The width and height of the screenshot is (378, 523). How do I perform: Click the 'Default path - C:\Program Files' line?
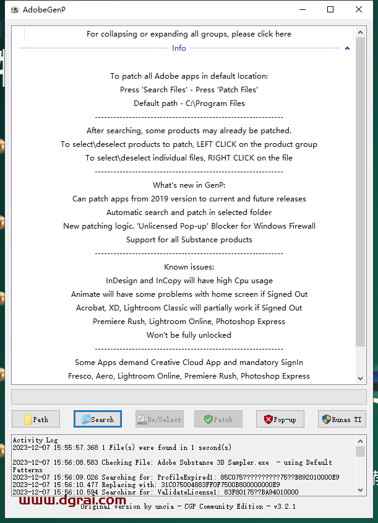pyautogui.click(x=189, y=103)
